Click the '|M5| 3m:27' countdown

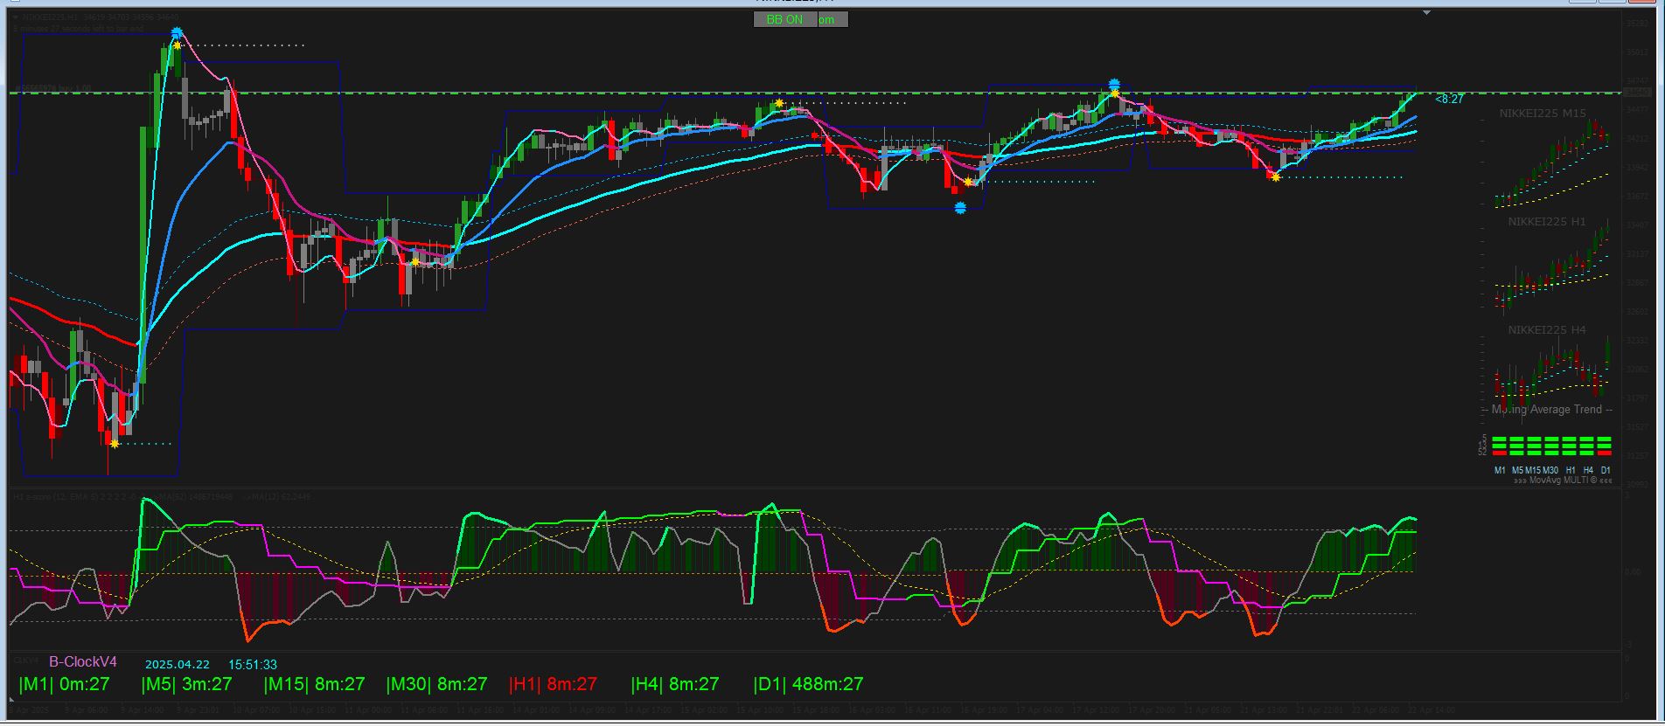pos(187,685)
